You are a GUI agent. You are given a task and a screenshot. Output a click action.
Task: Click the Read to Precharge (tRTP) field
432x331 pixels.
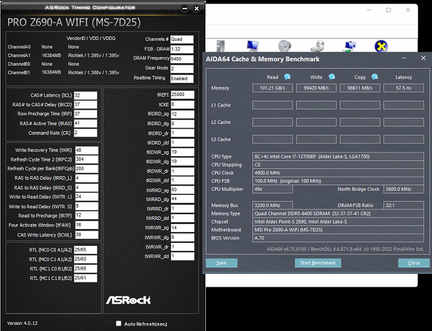pos(87,216)
